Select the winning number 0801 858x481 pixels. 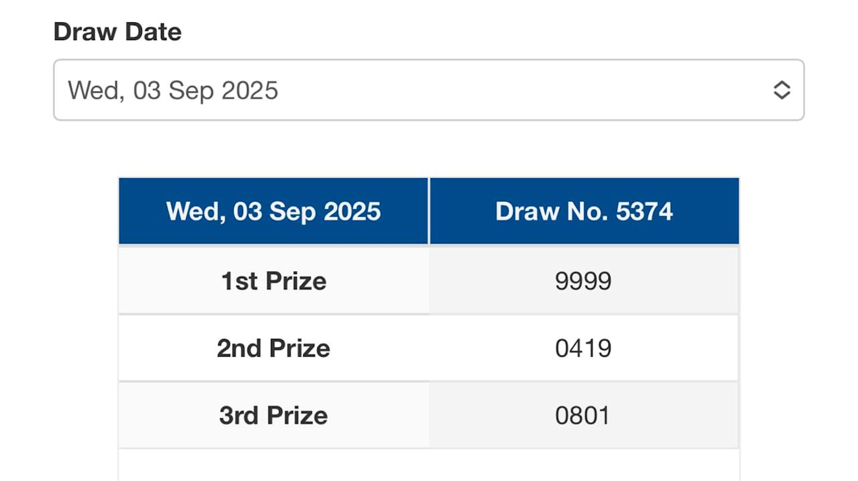[x=583, y=416]
